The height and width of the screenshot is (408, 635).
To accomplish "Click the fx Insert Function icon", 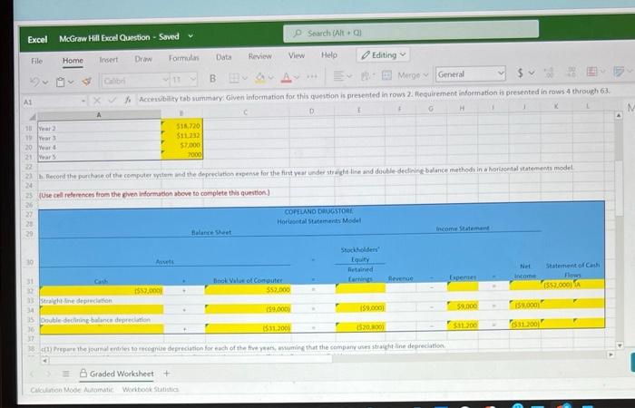I will pos(128,100).
